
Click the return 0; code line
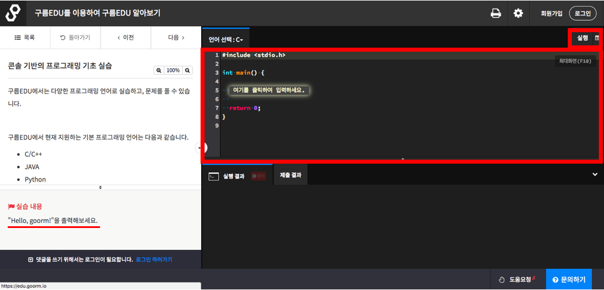point(245,108)
